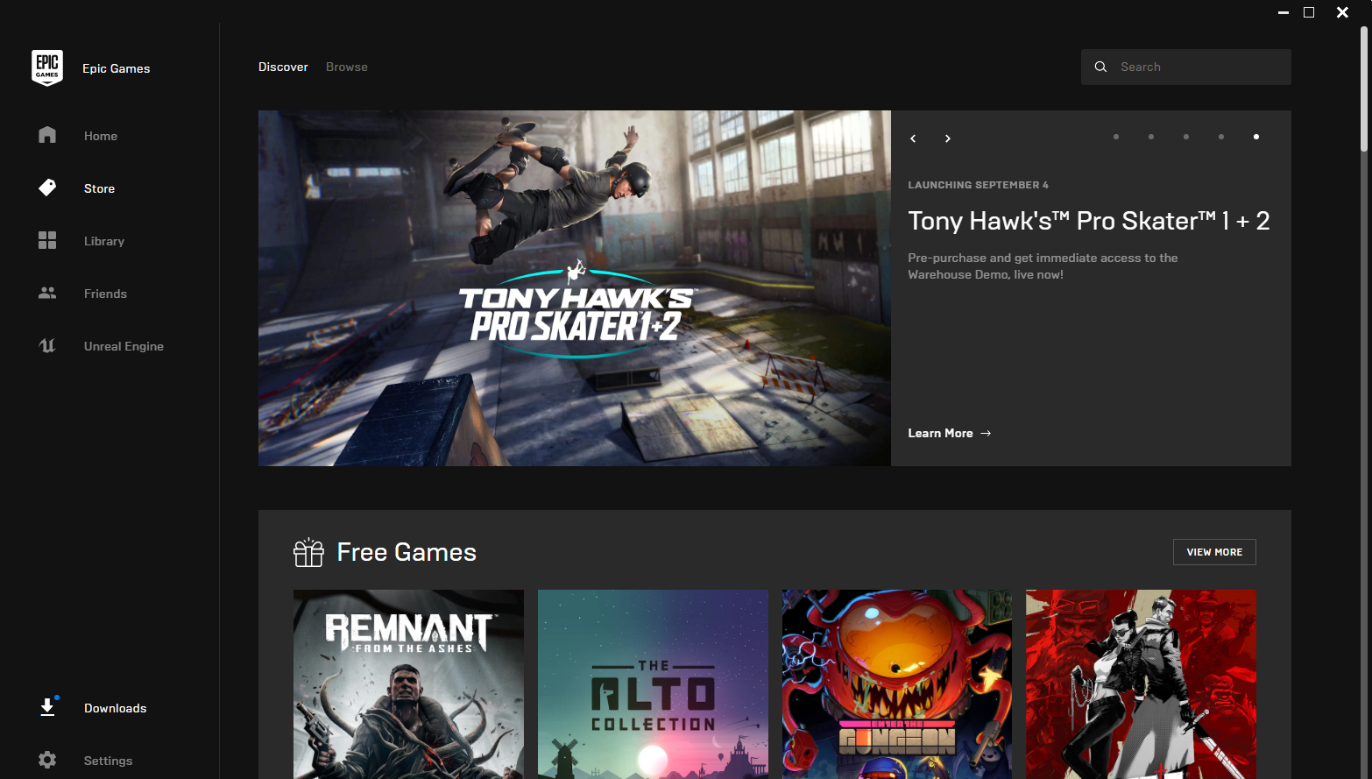Open Library sidebar label
1372x779 pixels.
click(104, 241)
